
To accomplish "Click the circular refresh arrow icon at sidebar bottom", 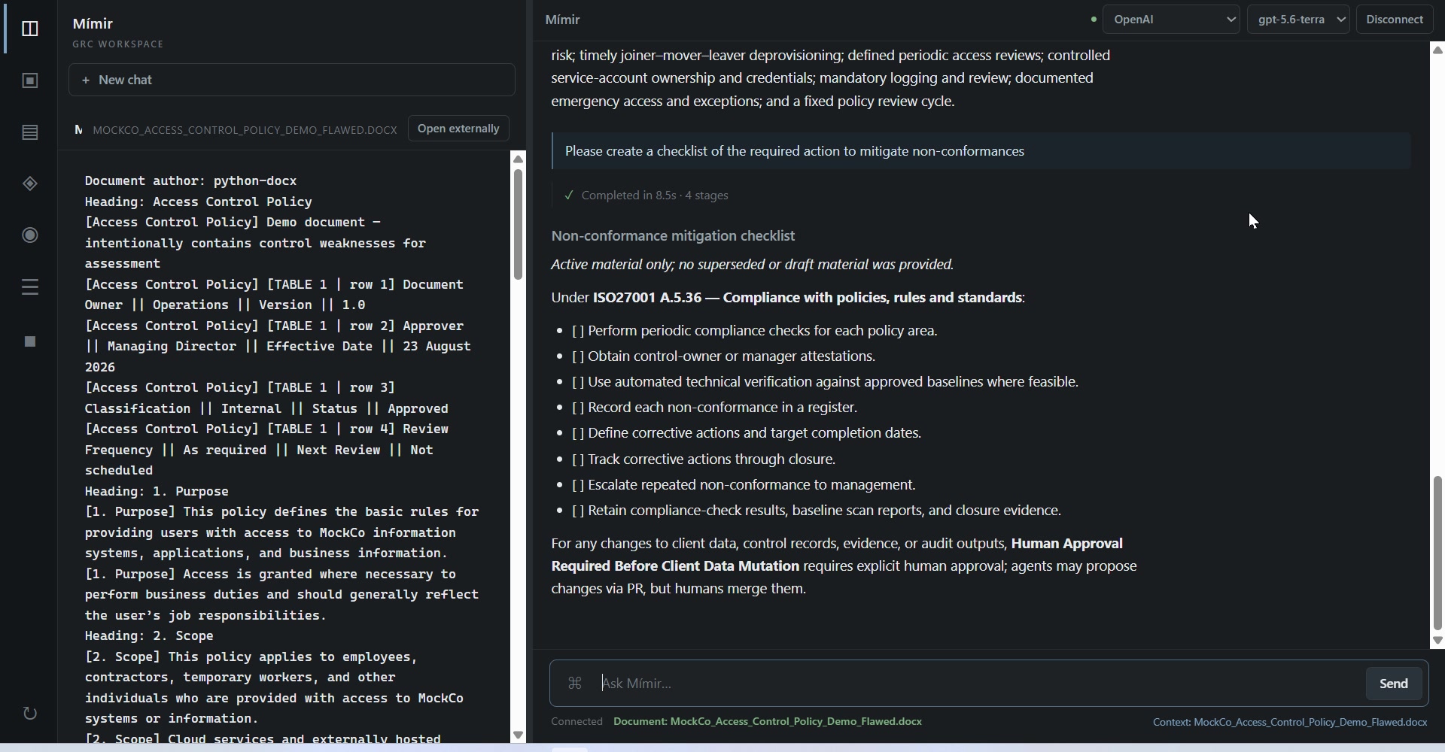I will point(30,713).
